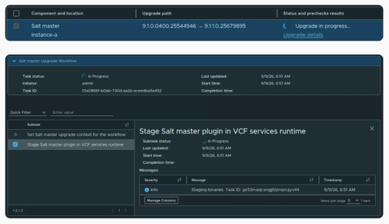Click the Info severity icon
This screenshot has height=224, width=389.
(147, 190)
